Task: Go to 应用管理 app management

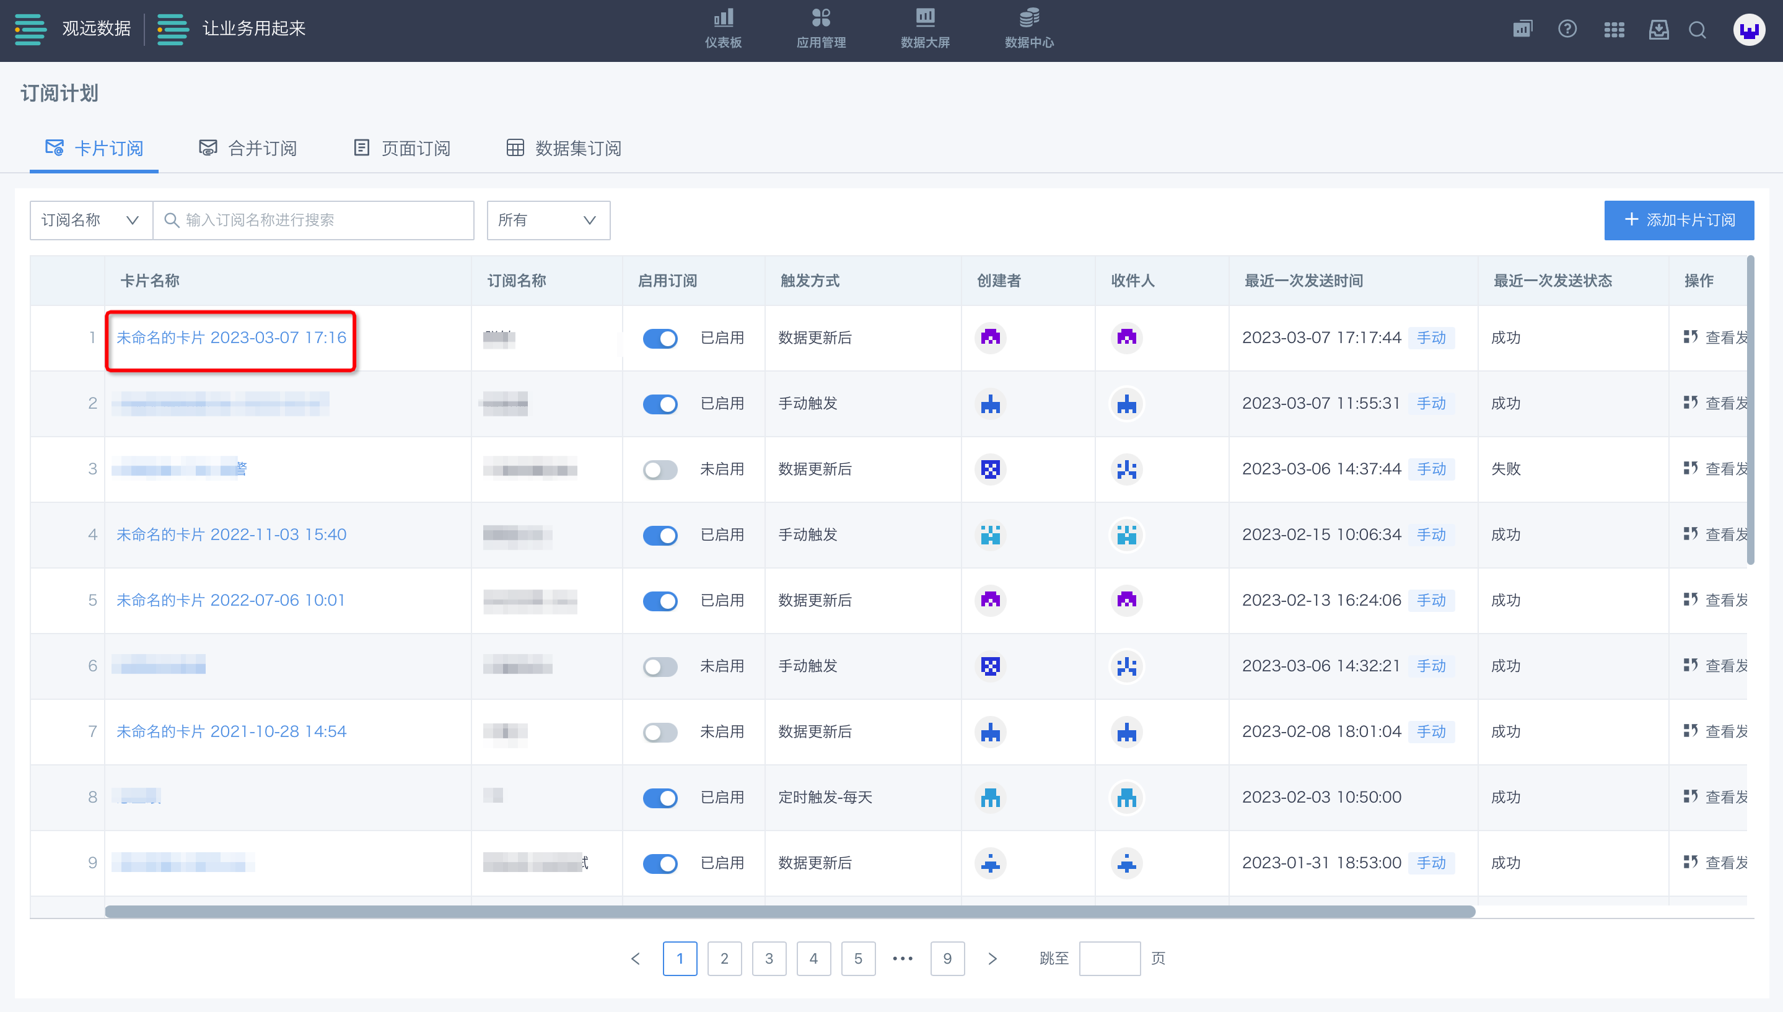Action: [821, 29]
